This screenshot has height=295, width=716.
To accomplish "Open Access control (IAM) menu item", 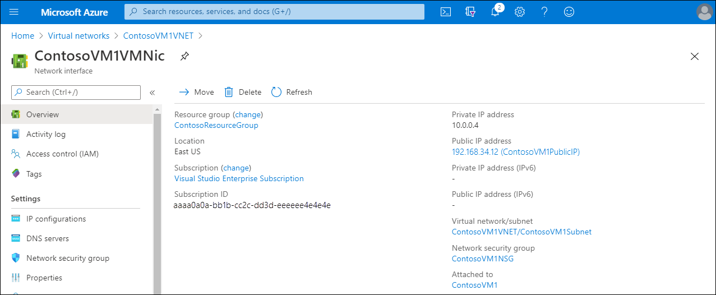I will pos(76,154).
